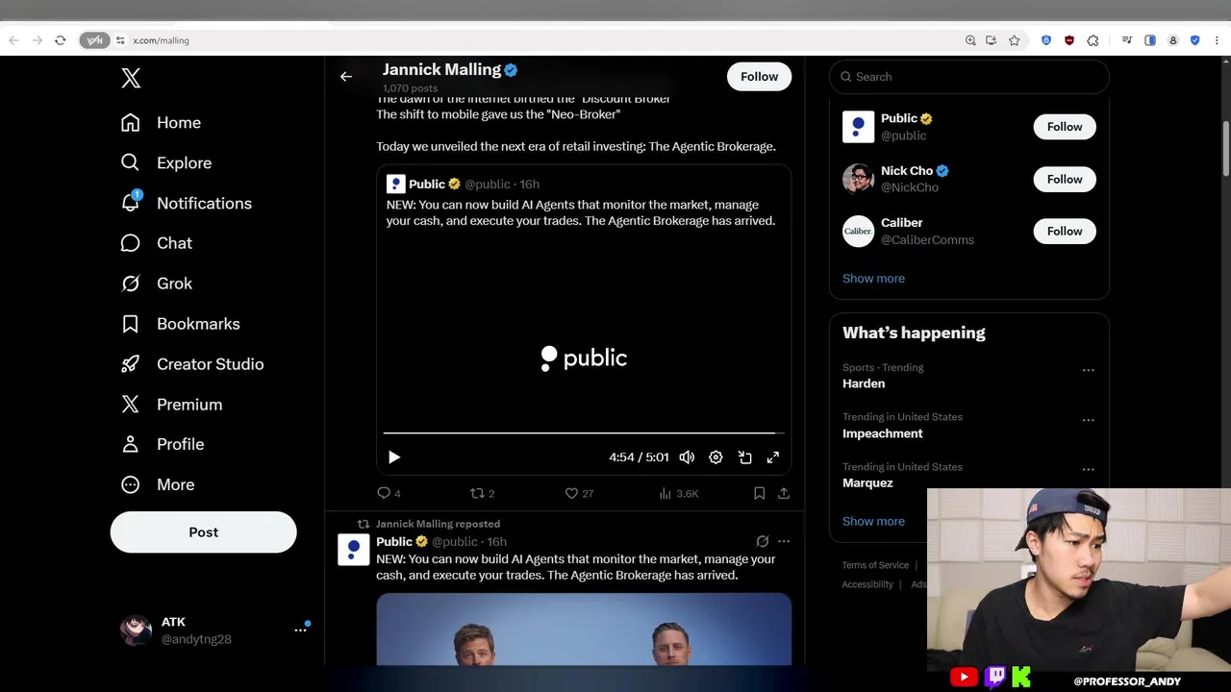
Task: Open video settings gear
Action: point(716,457)
